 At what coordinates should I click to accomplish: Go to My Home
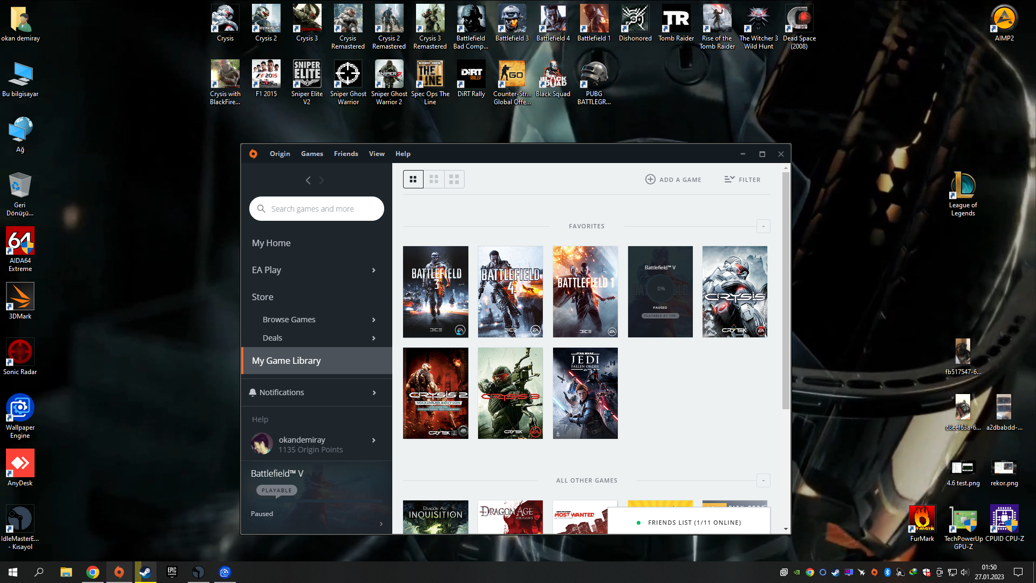click(x=271, y=243)
